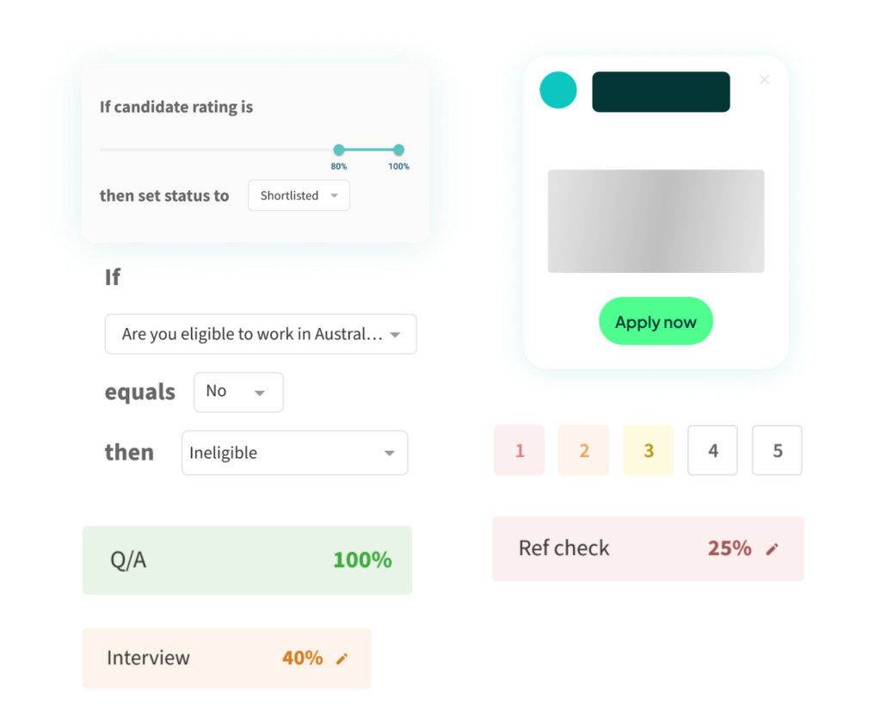Image resolution: width=881 pixels, height=717 pixels.
Task: Open the Shortlisted status dropdown
Action: 299,195
